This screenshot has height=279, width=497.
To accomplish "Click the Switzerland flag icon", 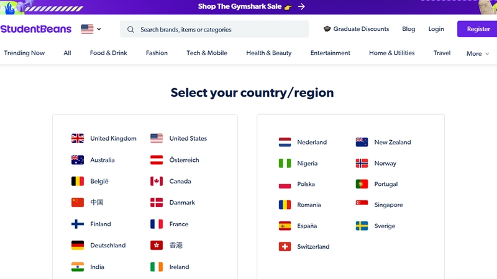I will click(x=285, y=246).
